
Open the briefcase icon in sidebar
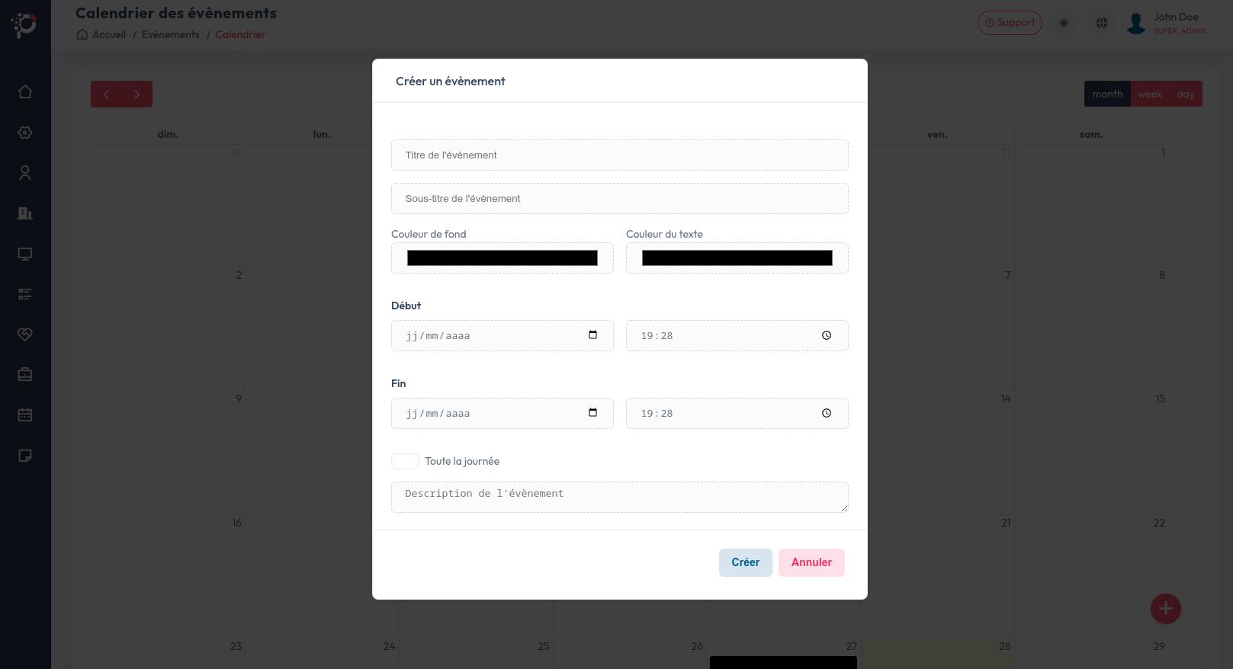pos(25,375)
